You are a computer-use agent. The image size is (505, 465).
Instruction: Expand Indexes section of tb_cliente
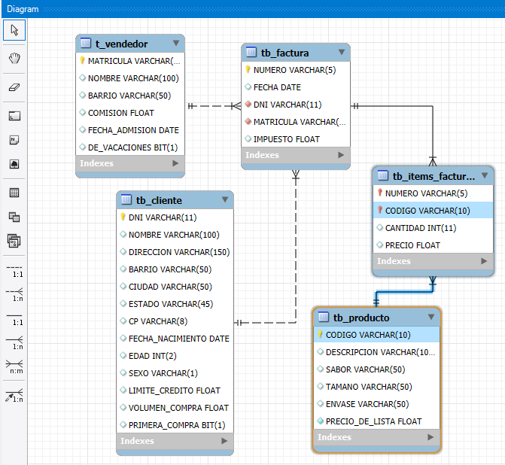coord(224,441)
